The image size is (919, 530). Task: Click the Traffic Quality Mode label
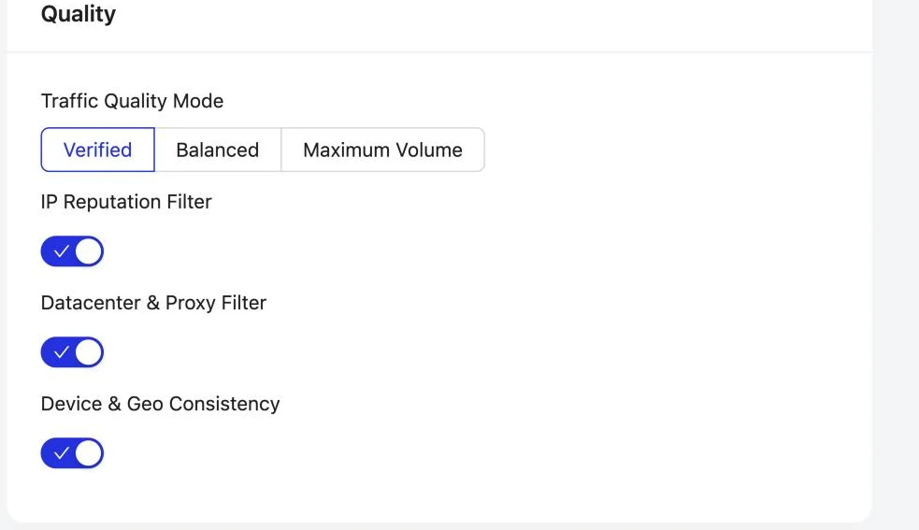point(132,101)
